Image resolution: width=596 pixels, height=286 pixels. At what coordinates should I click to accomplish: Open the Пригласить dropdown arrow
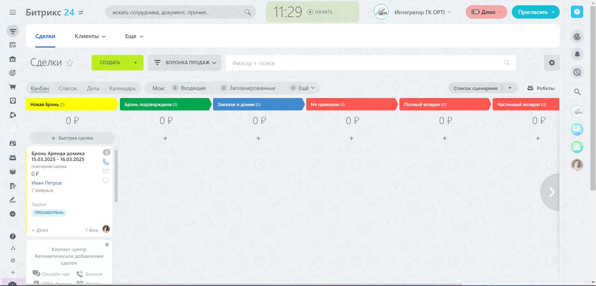tap(553, 12)
